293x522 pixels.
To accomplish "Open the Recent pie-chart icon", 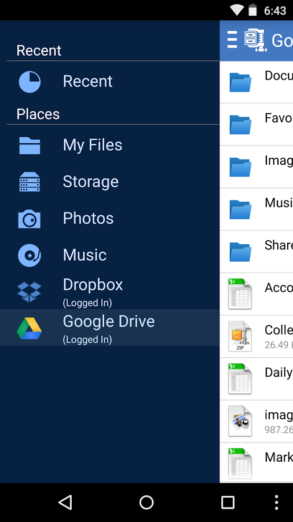I will [x=30, y=82].
